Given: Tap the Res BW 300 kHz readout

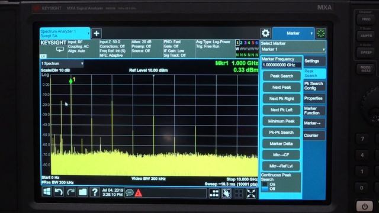Looking at the screenshot, I should pyautogui.click(x=57, y=182).
